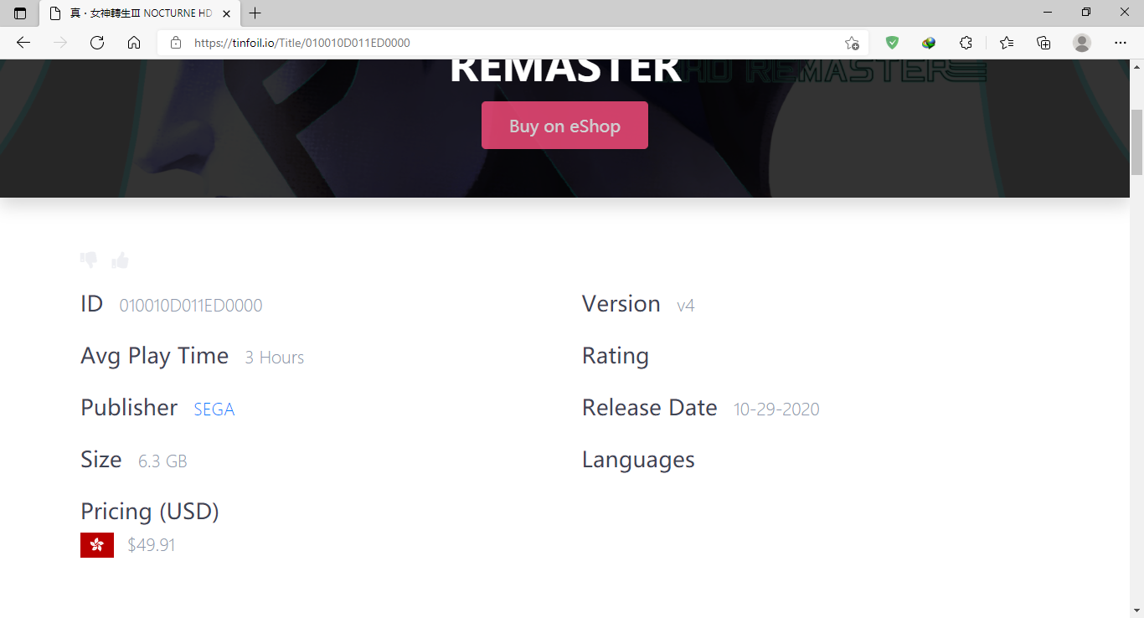
Task: View site information lock icon
Action: click(176, 43)
